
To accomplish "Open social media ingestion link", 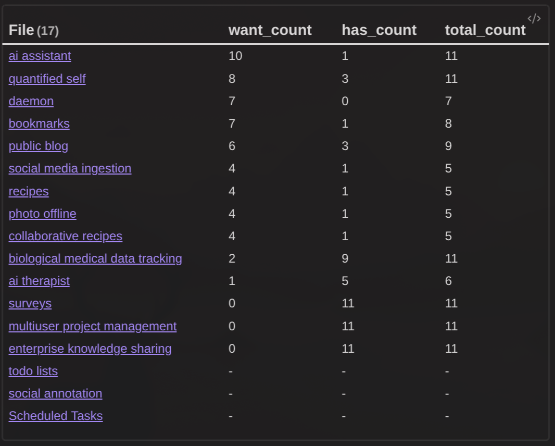I will pos(70,168).
